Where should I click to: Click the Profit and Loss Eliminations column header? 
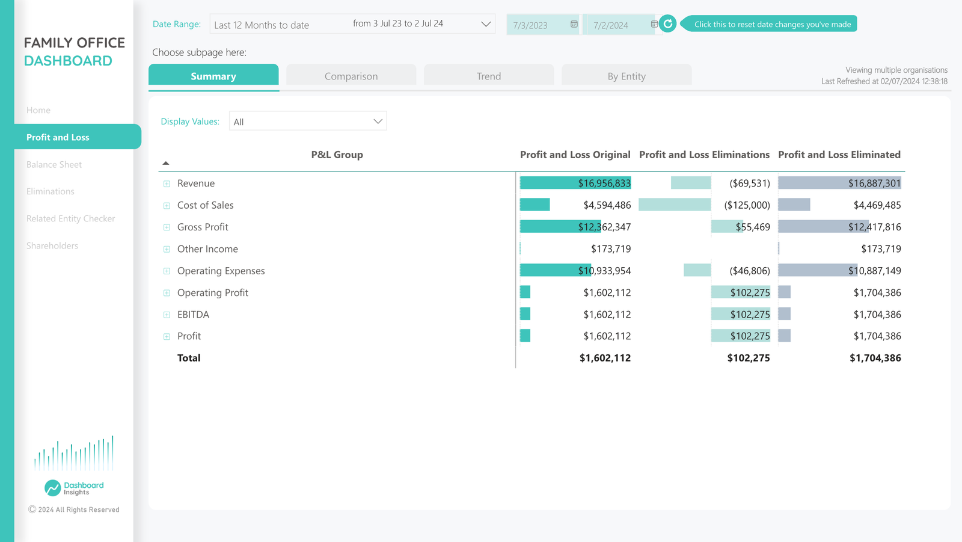704,155
